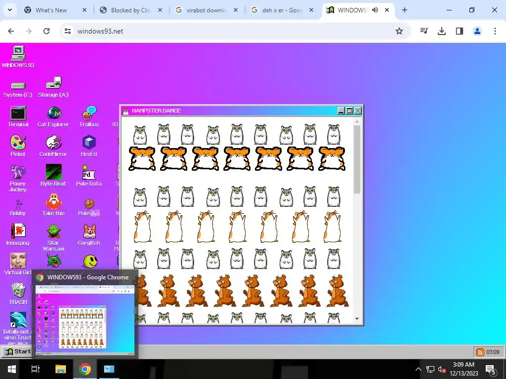This screenshot has height=379, width=506.
Task: Open Task View on the taskbar
Action: pos(36,369)
